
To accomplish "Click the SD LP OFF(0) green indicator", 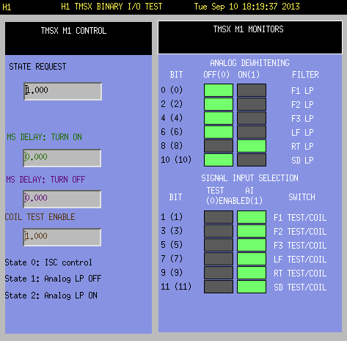I will point(219,160).
